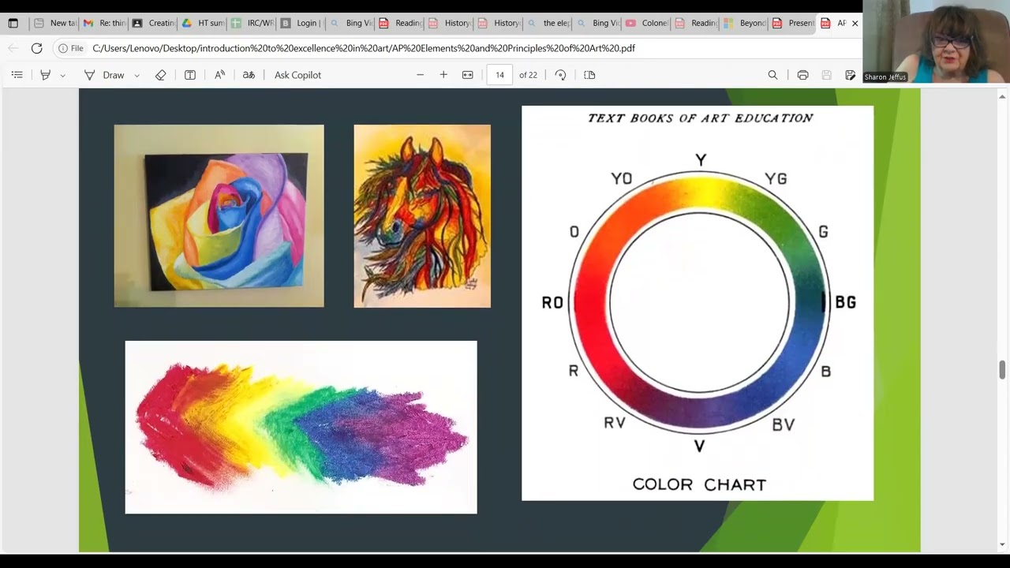
Task: Open the 'HT sum' Google Drive tab
Action: click(x=203, y=23)
